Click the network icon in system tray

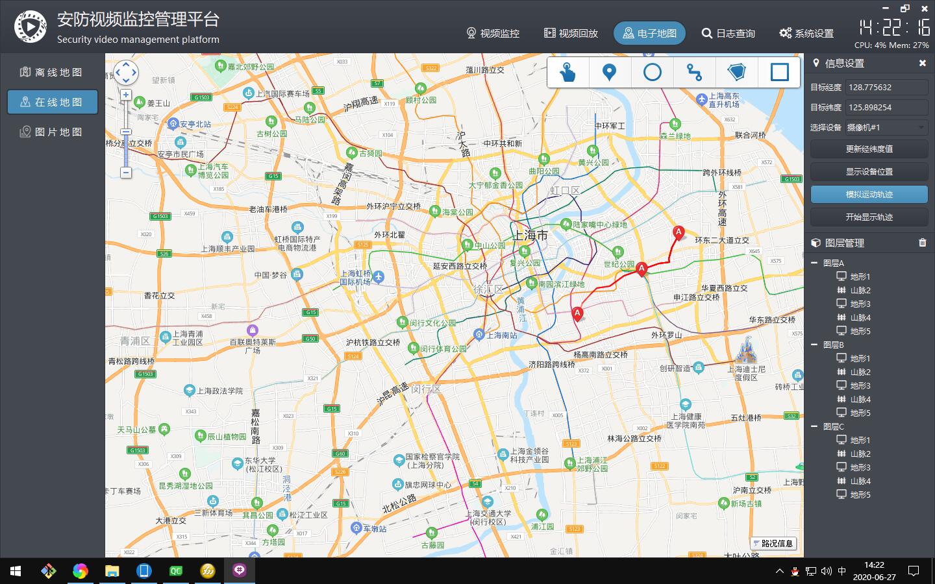point(811,571)
